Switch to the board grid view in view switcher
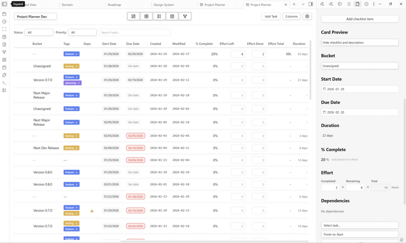The image size is (406, 243). (133, 16)
